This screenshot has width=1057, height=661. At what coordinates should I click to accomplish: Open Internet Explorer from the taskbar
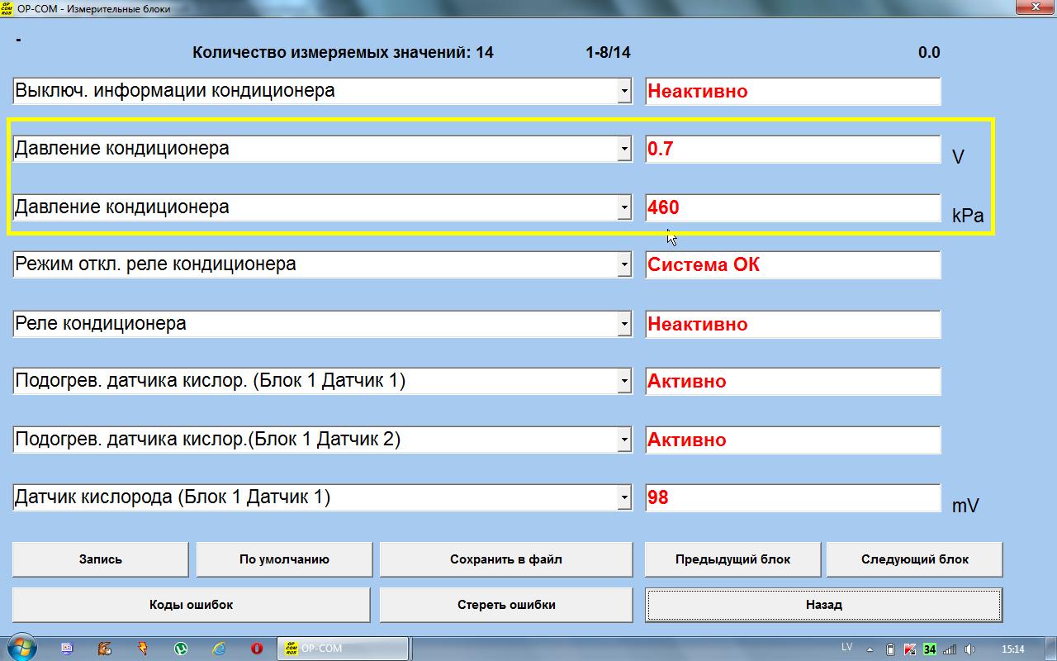(x=219, y=649)
